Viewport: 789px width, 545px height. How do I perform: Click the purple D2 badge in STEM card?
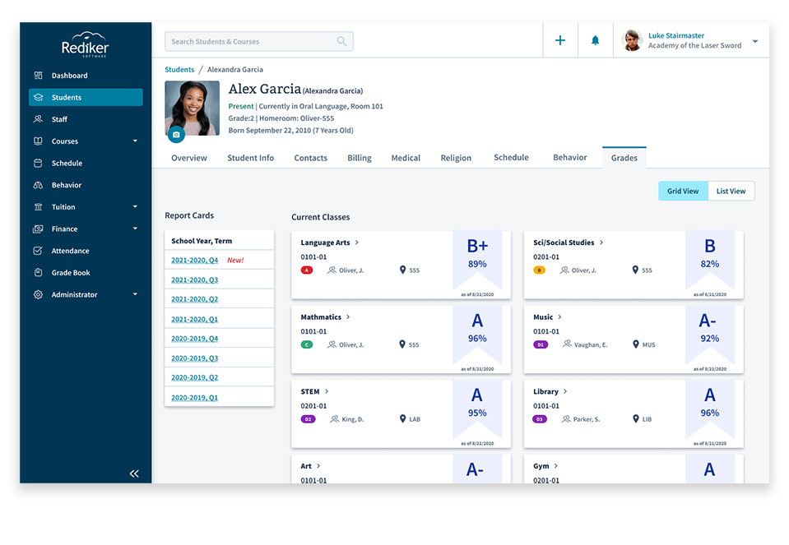[308, 418]
